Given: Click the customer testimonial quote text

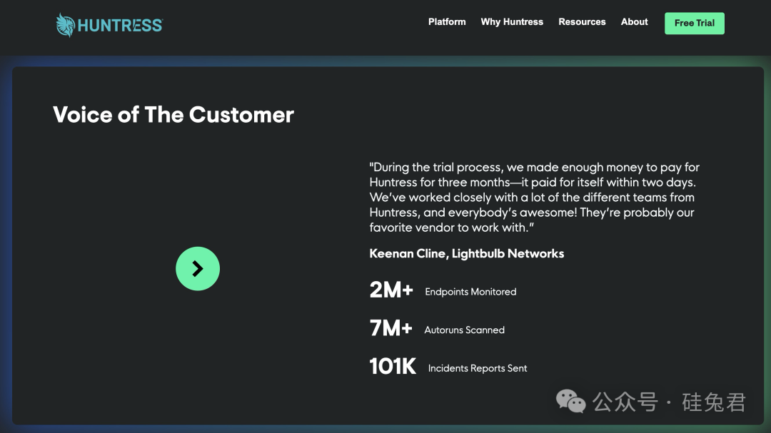Looking at the screenshot, I should click(x=534, y=198).
